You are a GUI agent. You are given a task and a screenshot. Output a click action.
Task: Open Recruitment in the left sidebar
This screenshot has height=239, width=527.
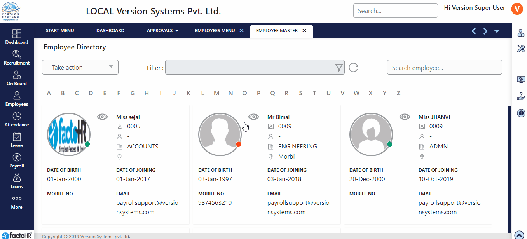tap(17, 57)
